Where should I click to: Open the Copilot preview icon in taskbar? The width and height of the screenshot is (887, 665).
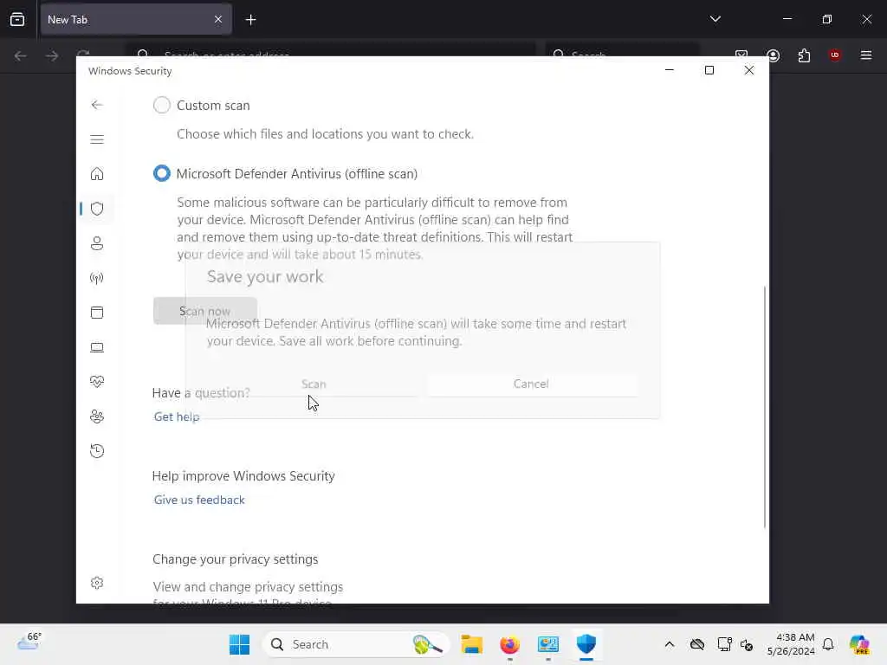coord(860,644)
